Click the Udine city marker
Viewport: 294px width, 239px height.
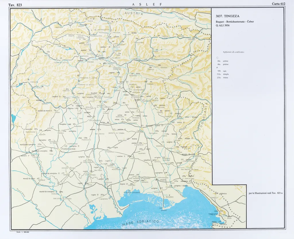pos(140,131)
